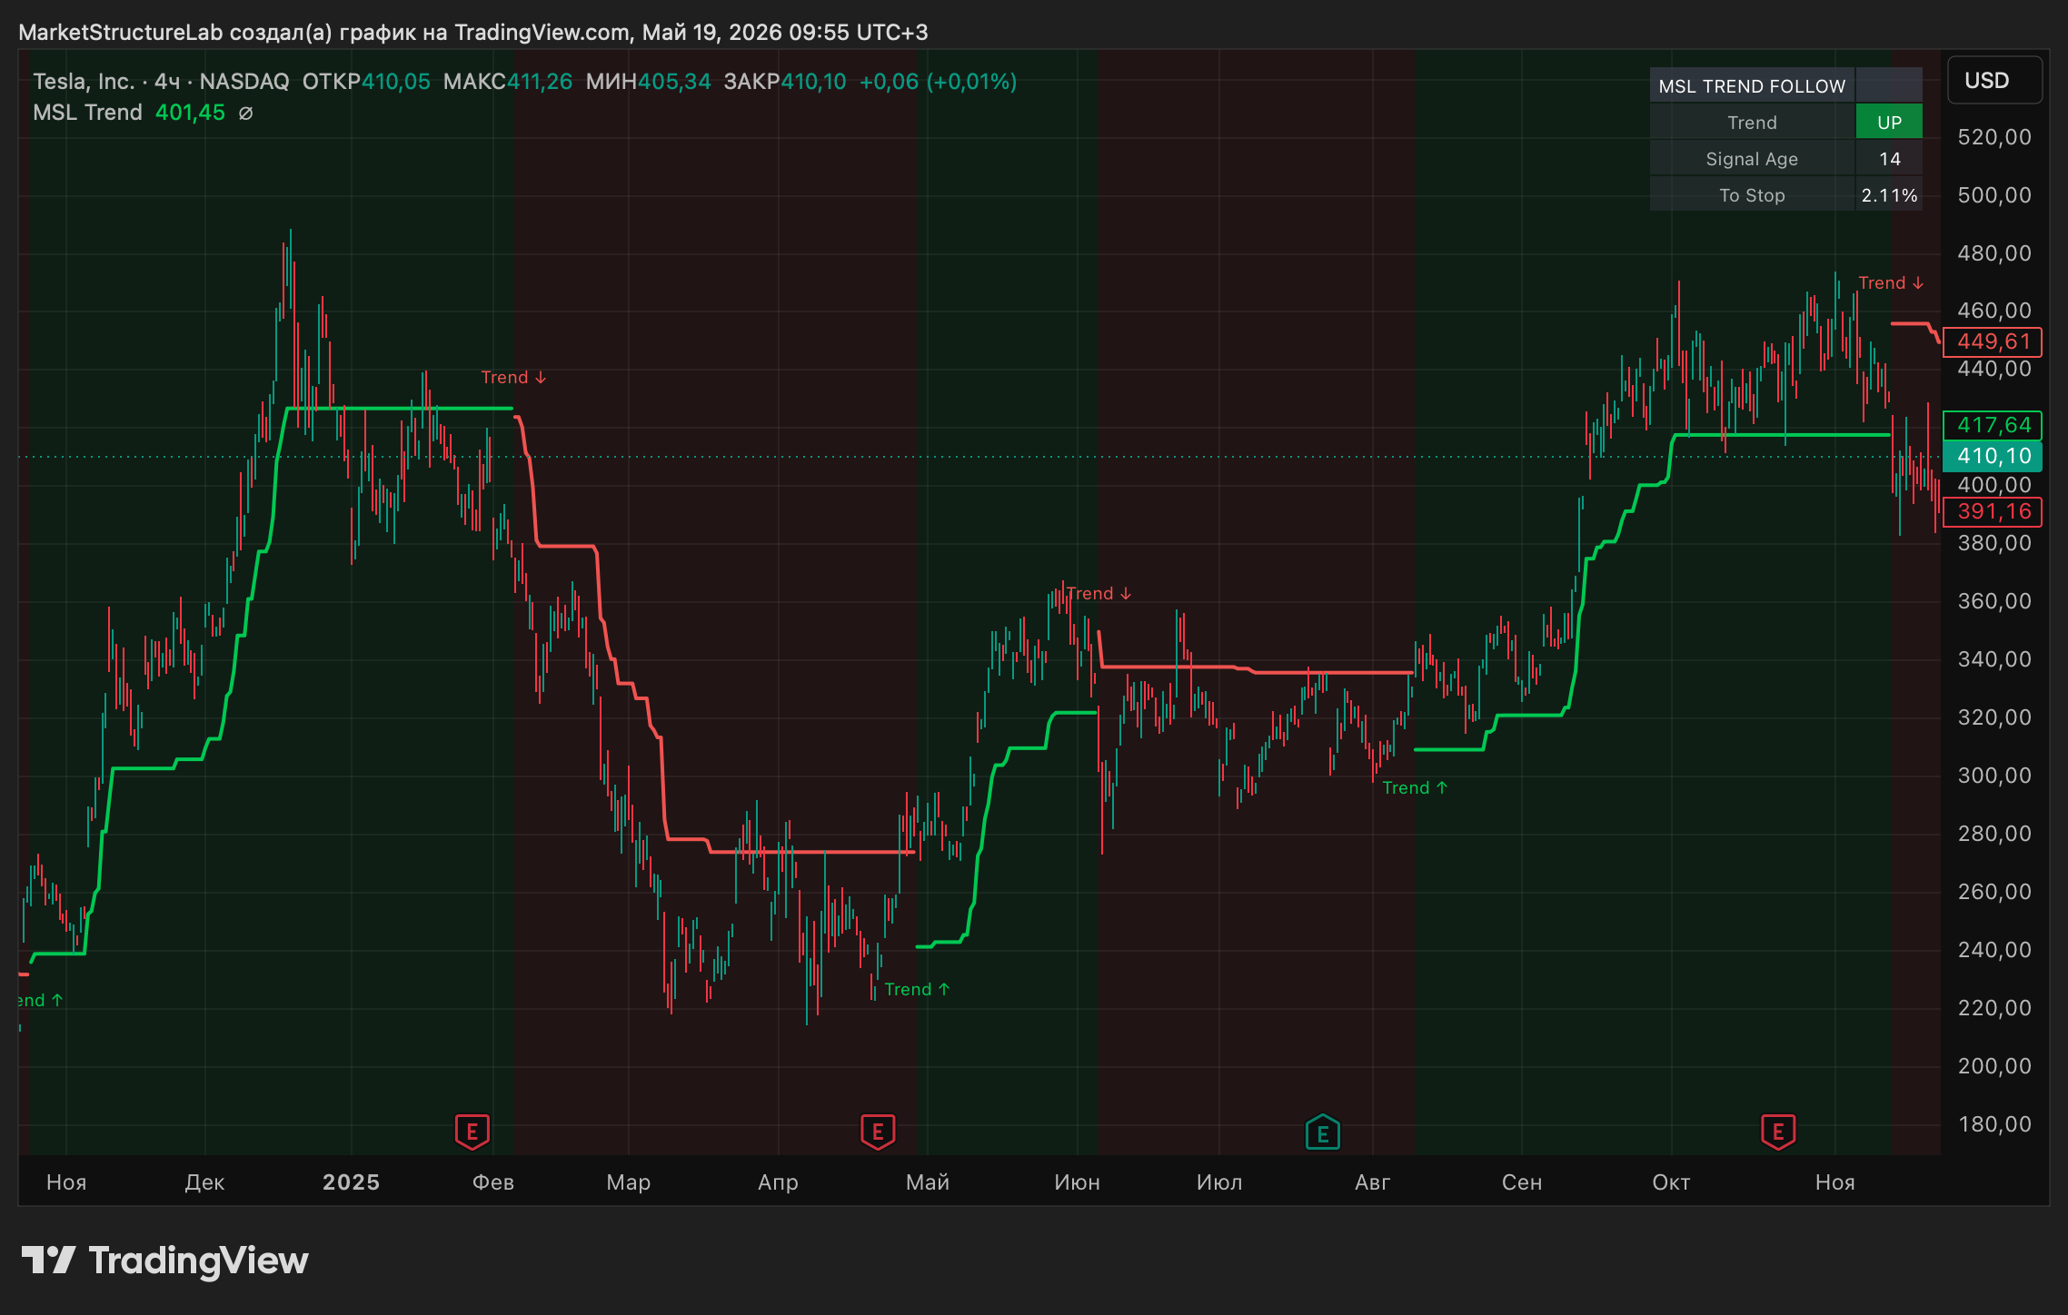Click the 180,00 price scale label
Image resolution: width=2068 pixels, height=1315 pixels.
click(1993, 1124)
